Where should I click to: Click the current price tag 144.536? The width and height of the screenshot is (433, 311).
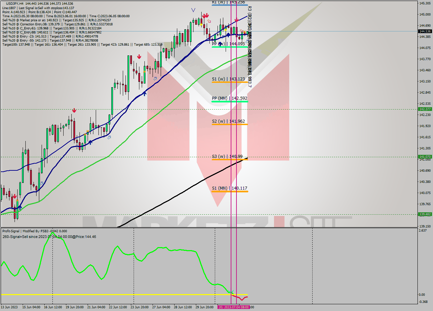pos(425,31)
